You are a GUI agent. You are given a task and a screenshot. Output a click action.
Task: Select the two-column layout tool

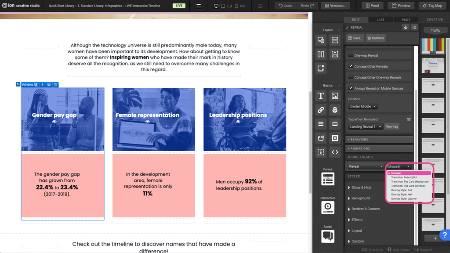click(321, 54)
